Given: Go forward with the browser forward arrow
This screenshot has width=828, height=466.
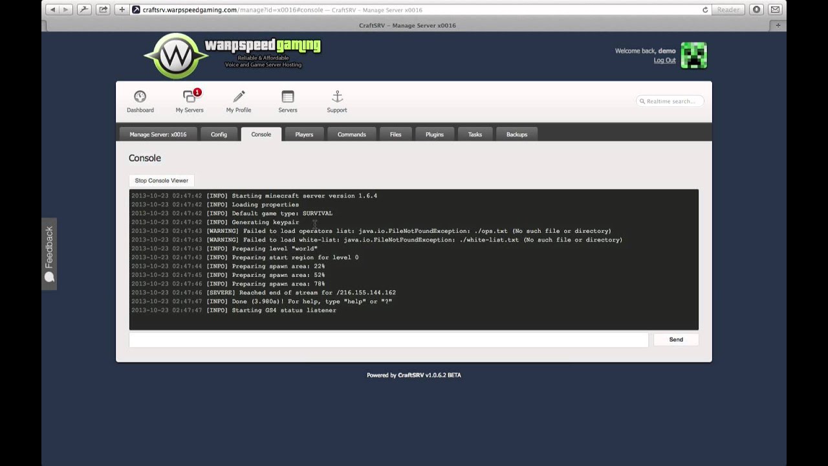Looking at the screenshot, I should pyautogui.click(x=65, y=10).
